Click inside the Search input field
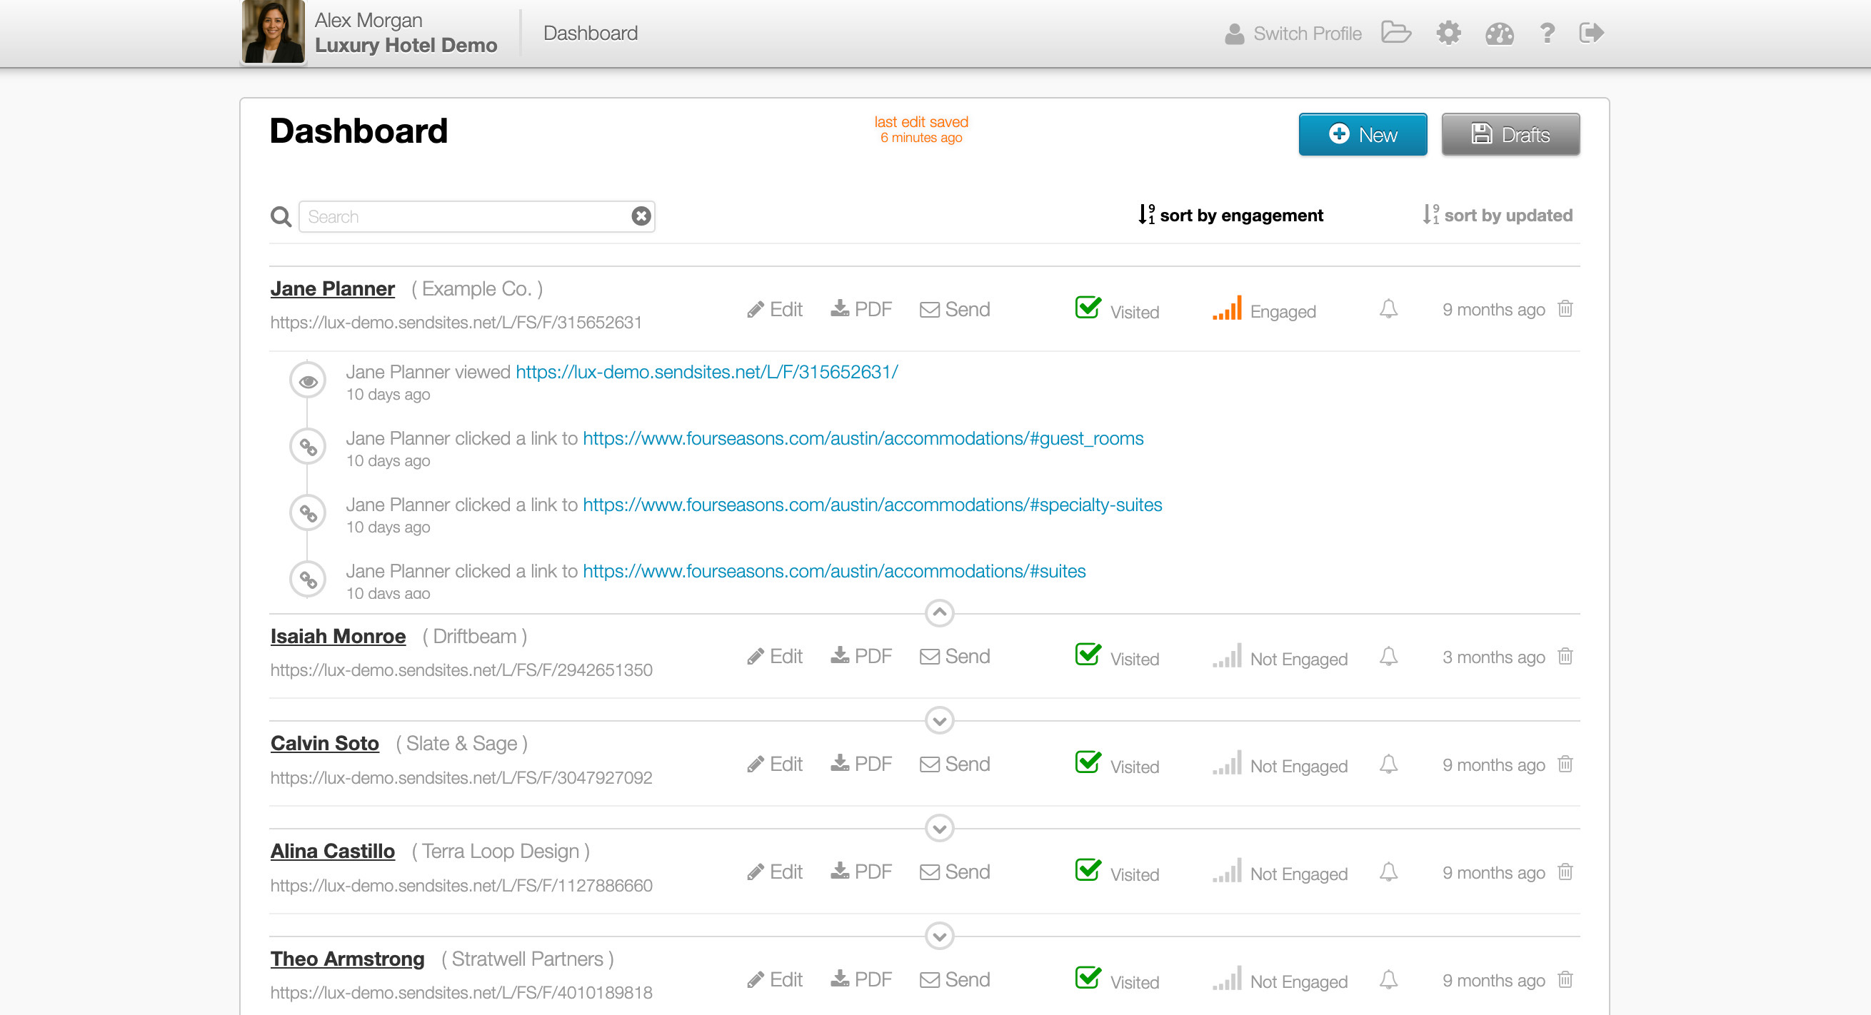The image size is (1871, 1015). click(x=472, y=216)
